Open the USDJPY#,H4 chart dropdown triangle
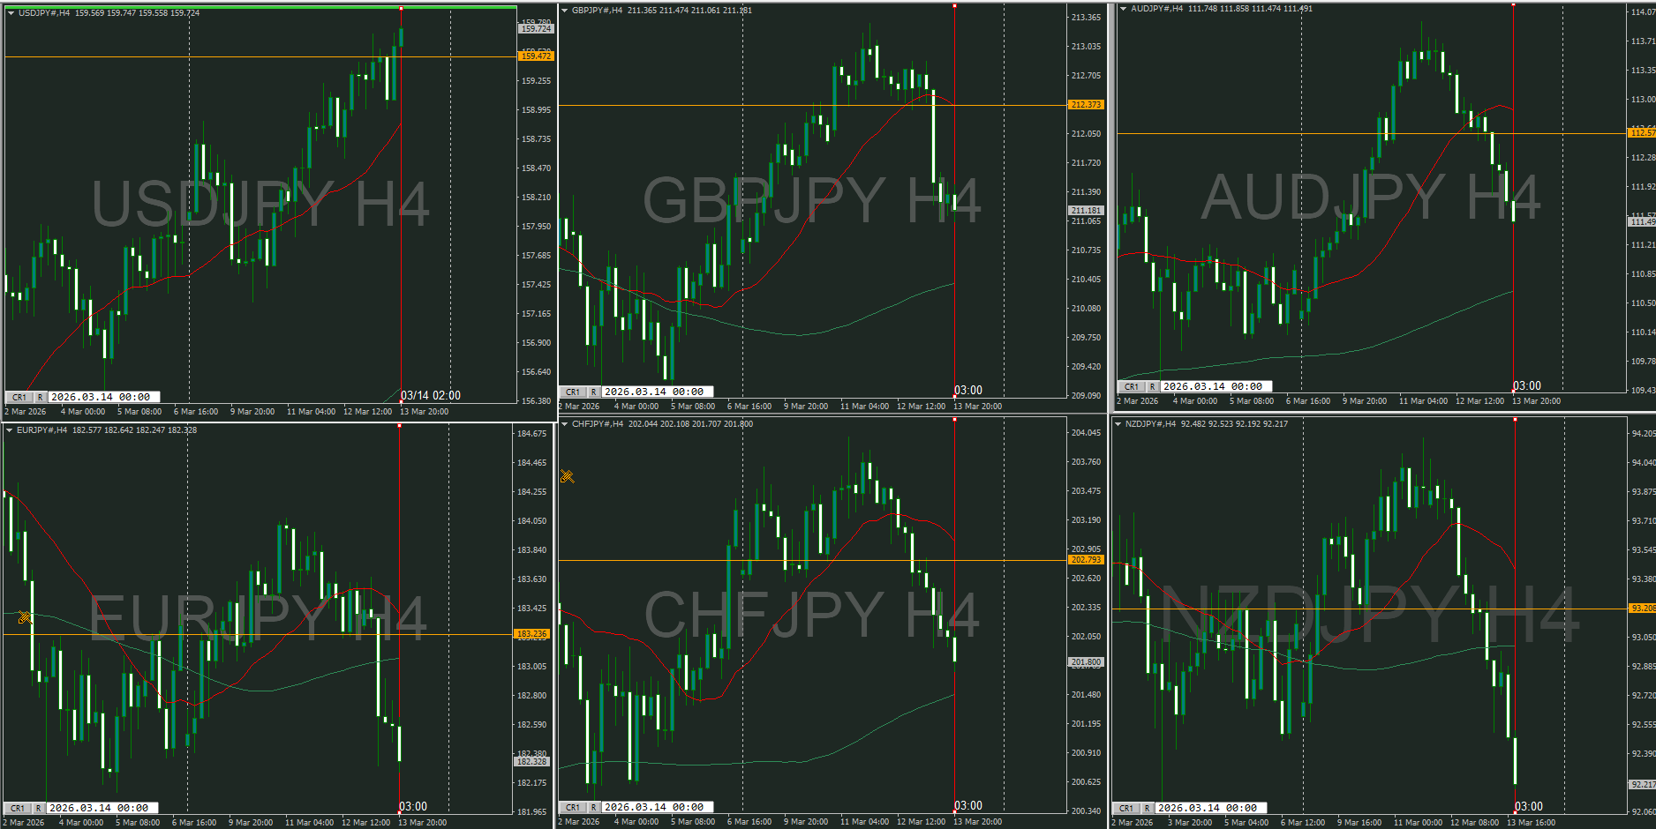This screenshot has width=1656, height=829. [11, 13]
